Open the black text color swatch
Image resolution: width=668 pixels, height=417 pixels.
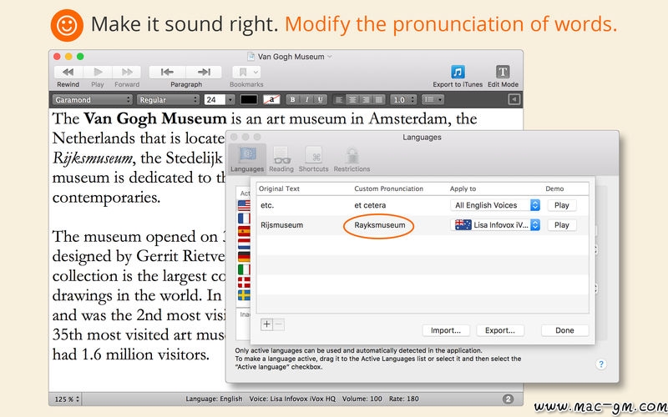tap(249, 99)
